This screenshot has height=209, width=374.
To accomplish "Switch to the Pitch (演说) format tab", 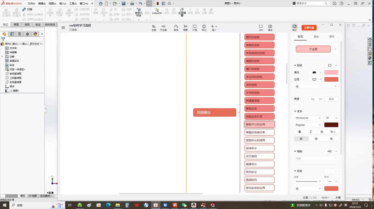I will [316, 37].
